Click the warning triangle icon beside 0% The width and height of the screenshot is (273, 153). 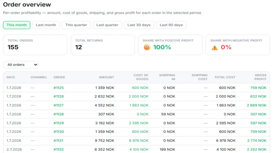click(x=215, y=47)
